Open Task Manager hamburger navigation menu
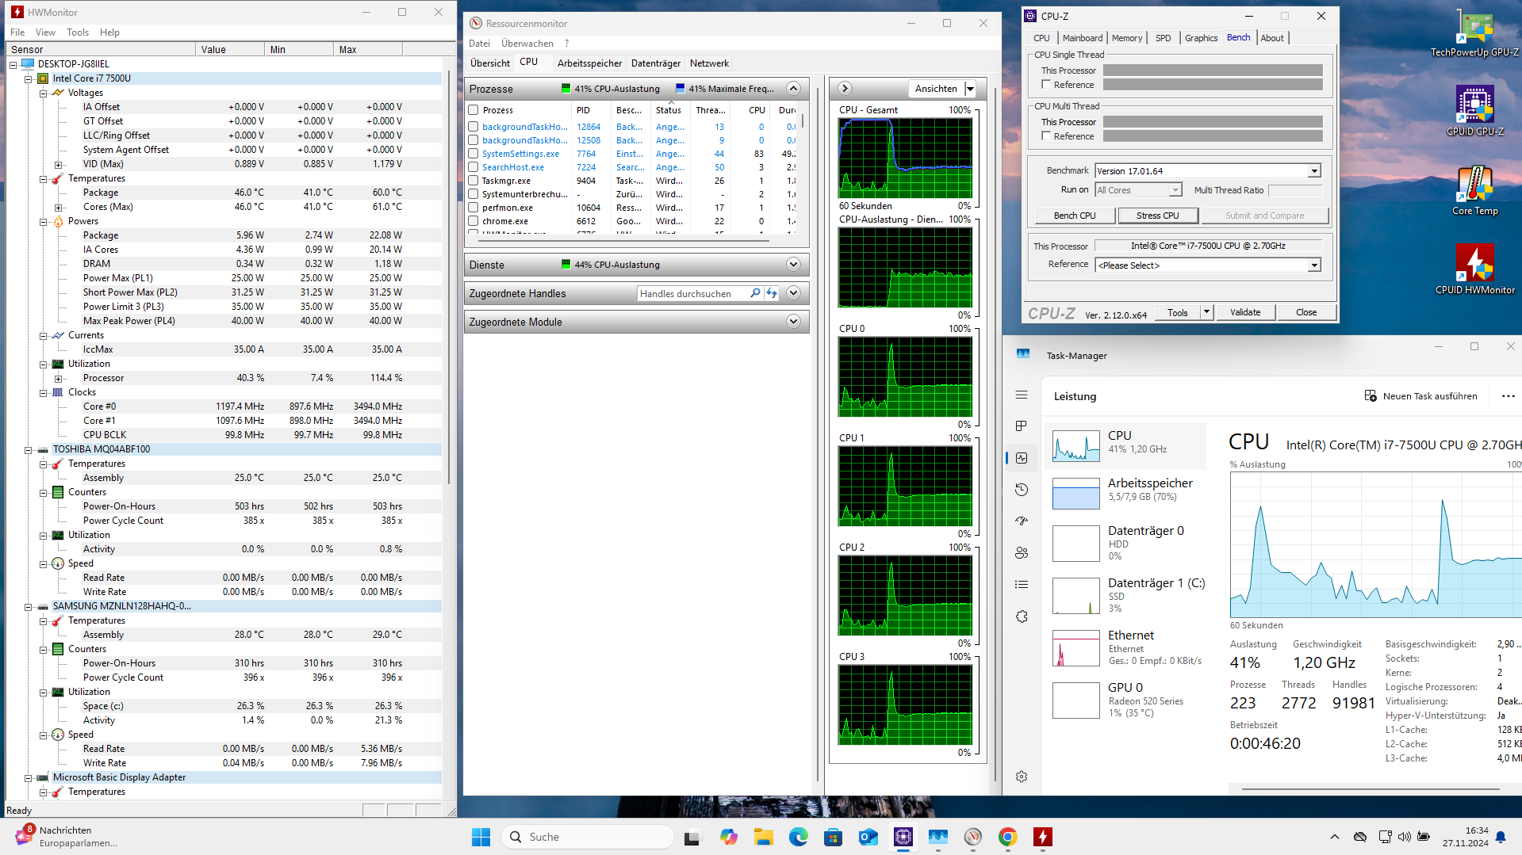Screen dimensions: 1522x855 [x=1022, y=395]
